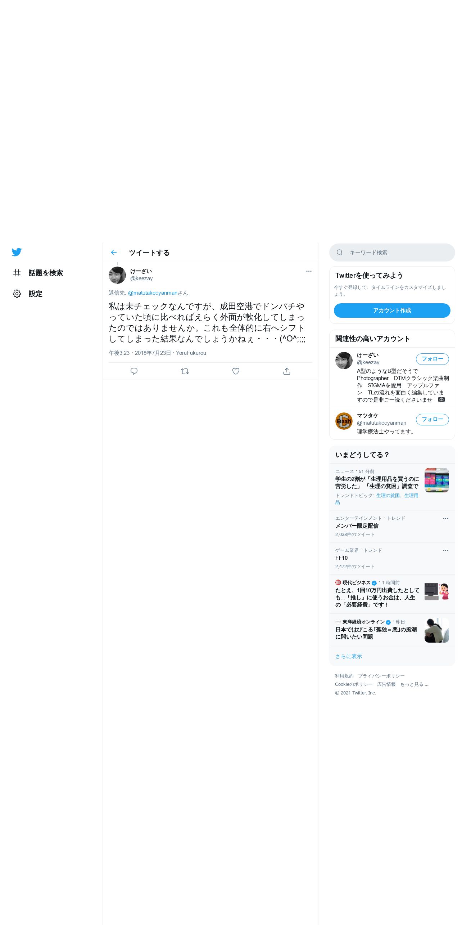Screen dimensions: 462x925
Task: Click the reply speech bubble icon
Action: pyautogui.click(x=134, y=371)
